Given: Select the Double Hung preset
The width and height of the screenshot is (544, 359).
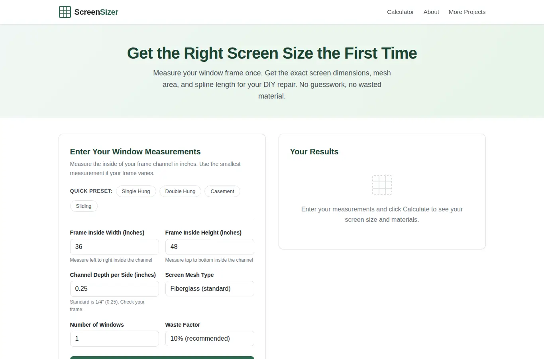Looking at the screenshot, I should [x=180, y=191].
